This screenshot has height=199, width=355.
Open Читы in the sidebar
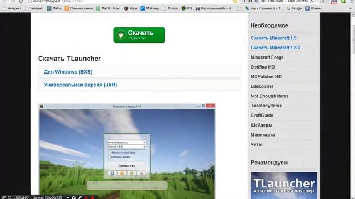256,145
